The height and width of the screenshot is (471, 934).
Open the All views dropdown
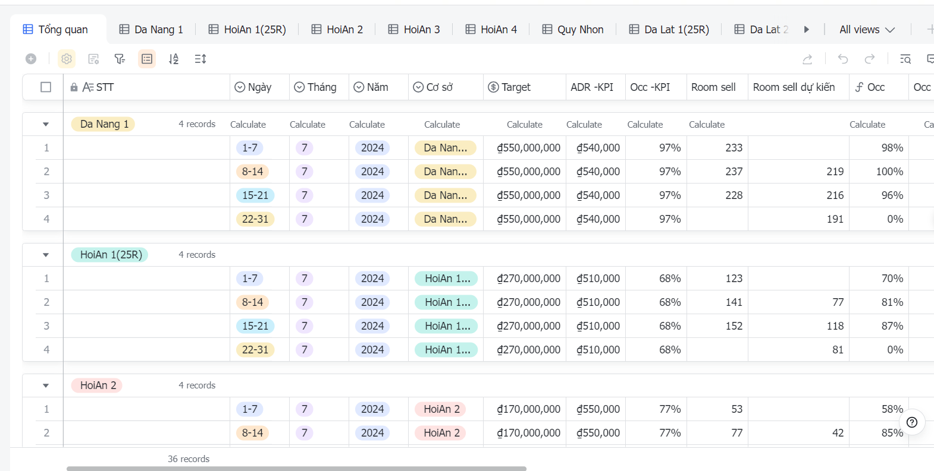tap(867, 29)
